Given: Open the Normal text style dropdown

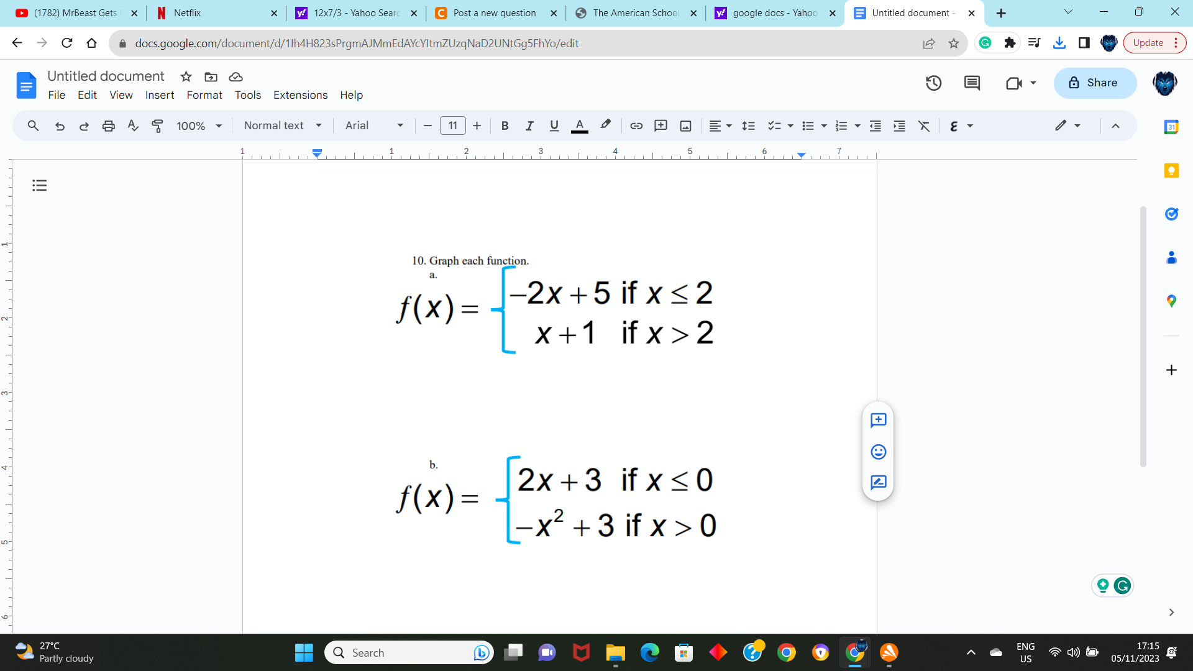Looking at the screenshot, I should 283,126.
